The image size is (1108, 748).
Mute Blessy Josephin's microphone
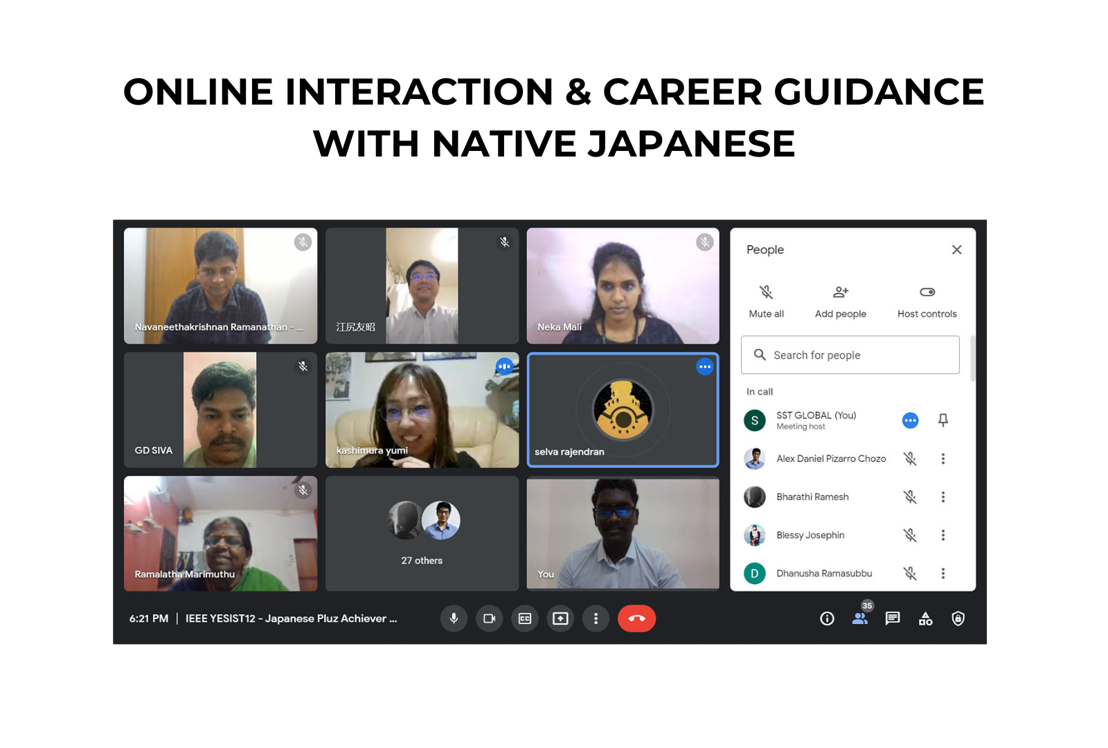(x=910, y=535)
